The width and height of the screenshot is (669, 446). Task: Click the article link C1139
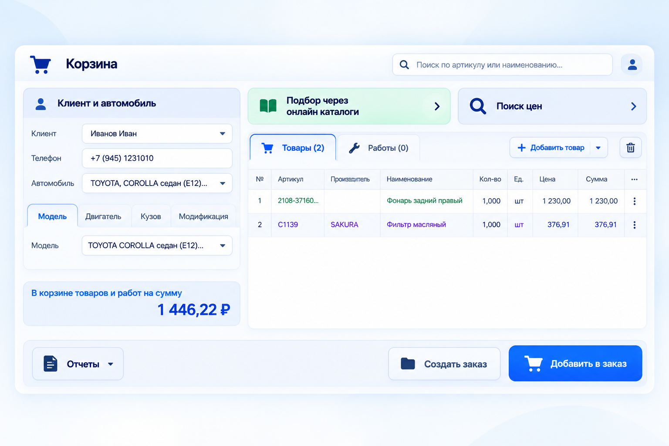[288, 225]
